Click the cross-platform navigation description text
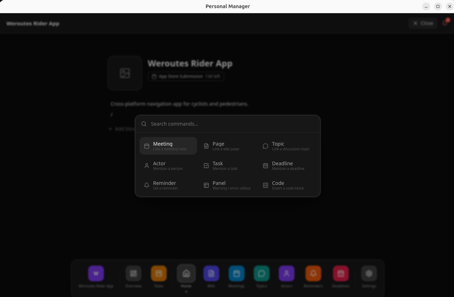 click(179, 104)
